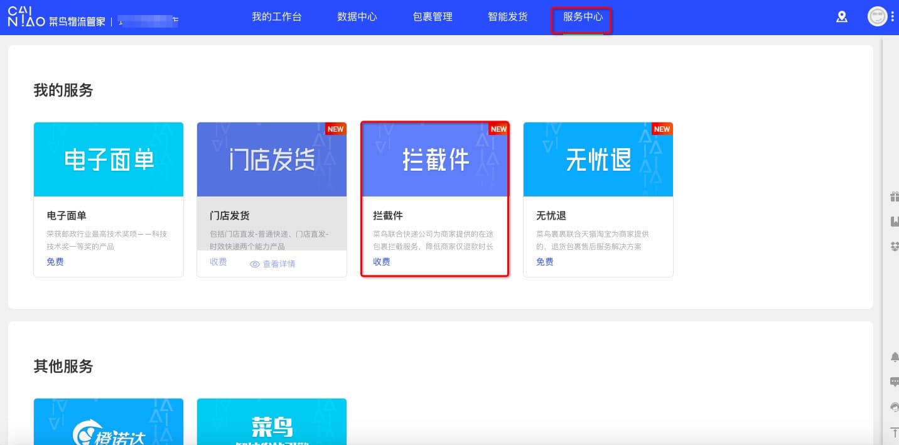The image size is (899, 445).
Task: Click the Cainiao logo in header
Action: coord(26,17)
